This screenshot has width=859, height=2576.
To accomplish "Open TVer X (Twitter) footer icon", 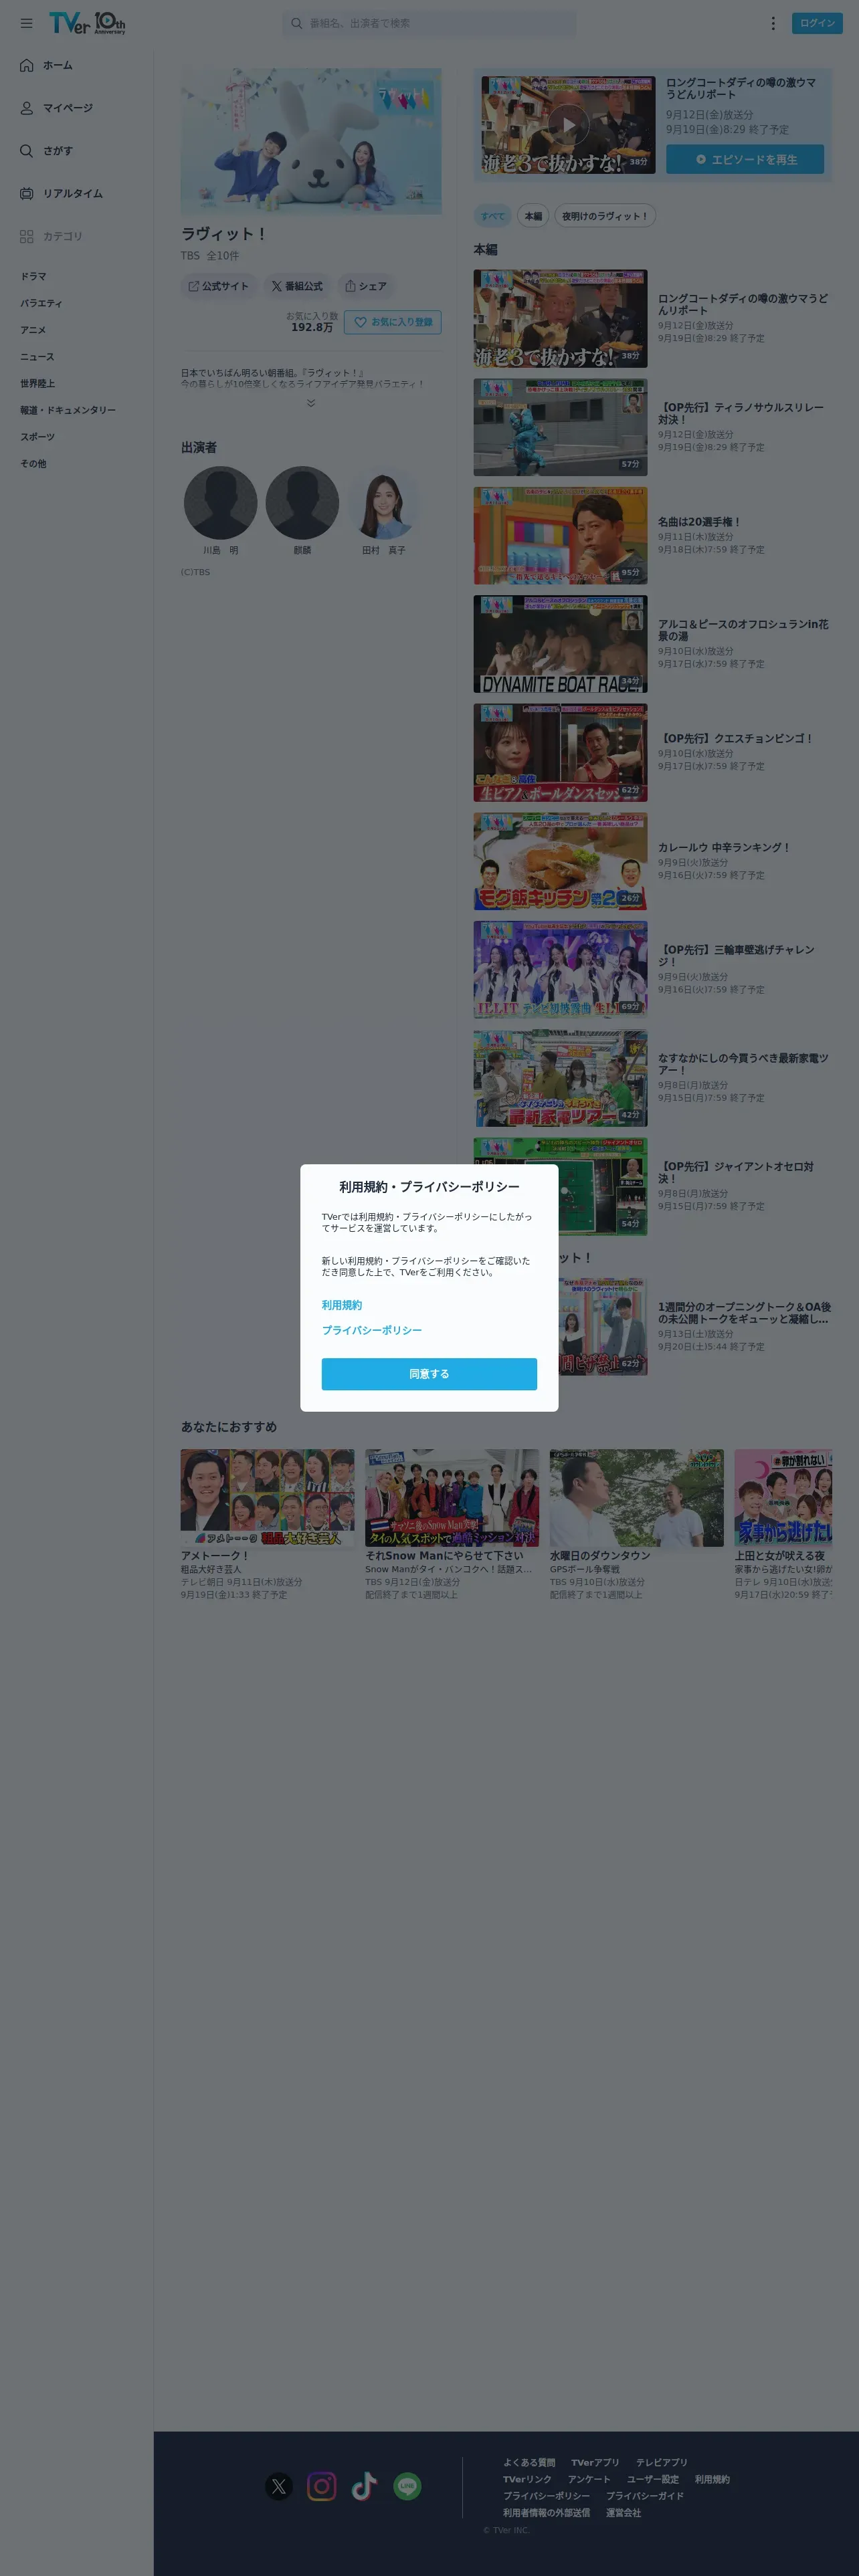I will click(x=279, y=2486).
